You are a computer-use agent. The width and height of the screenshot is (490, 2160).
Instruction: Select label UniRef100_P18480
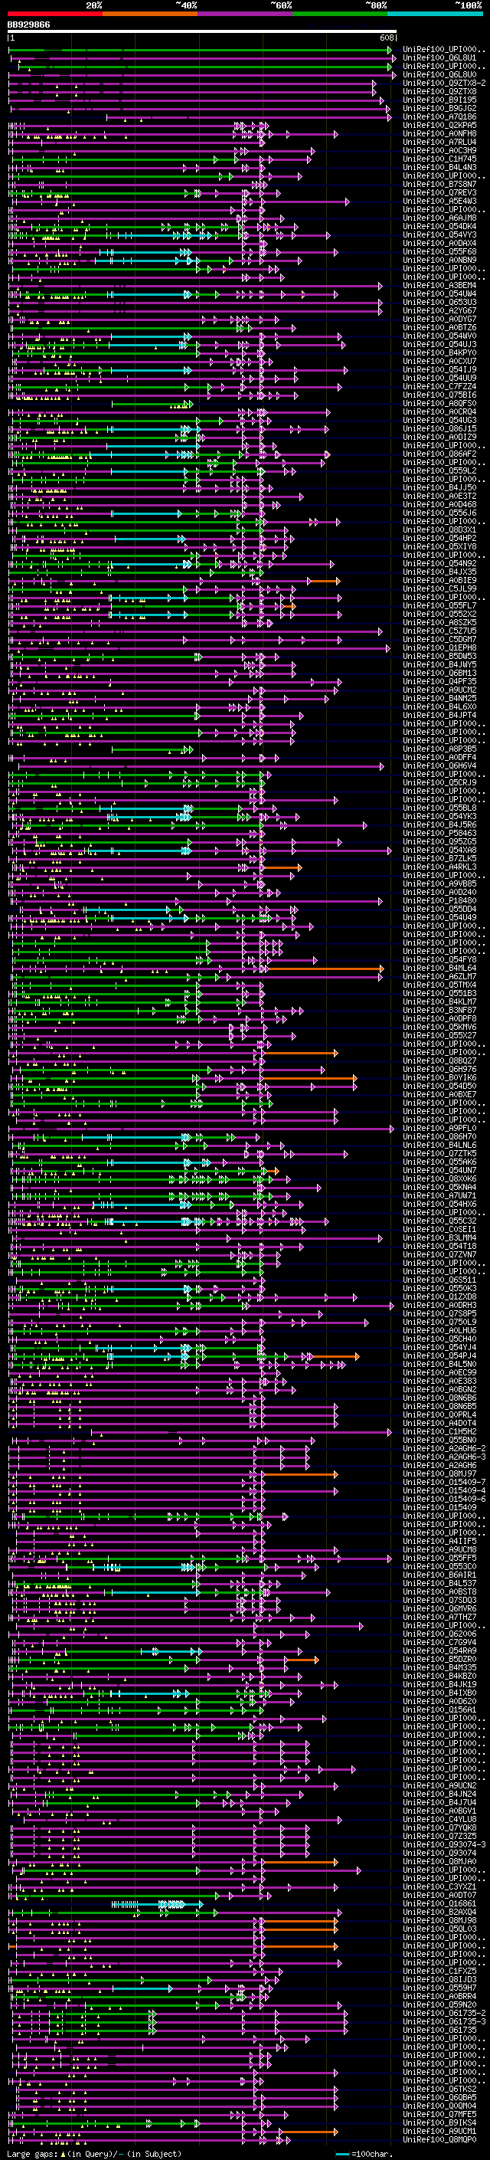(x=439, y=900)
